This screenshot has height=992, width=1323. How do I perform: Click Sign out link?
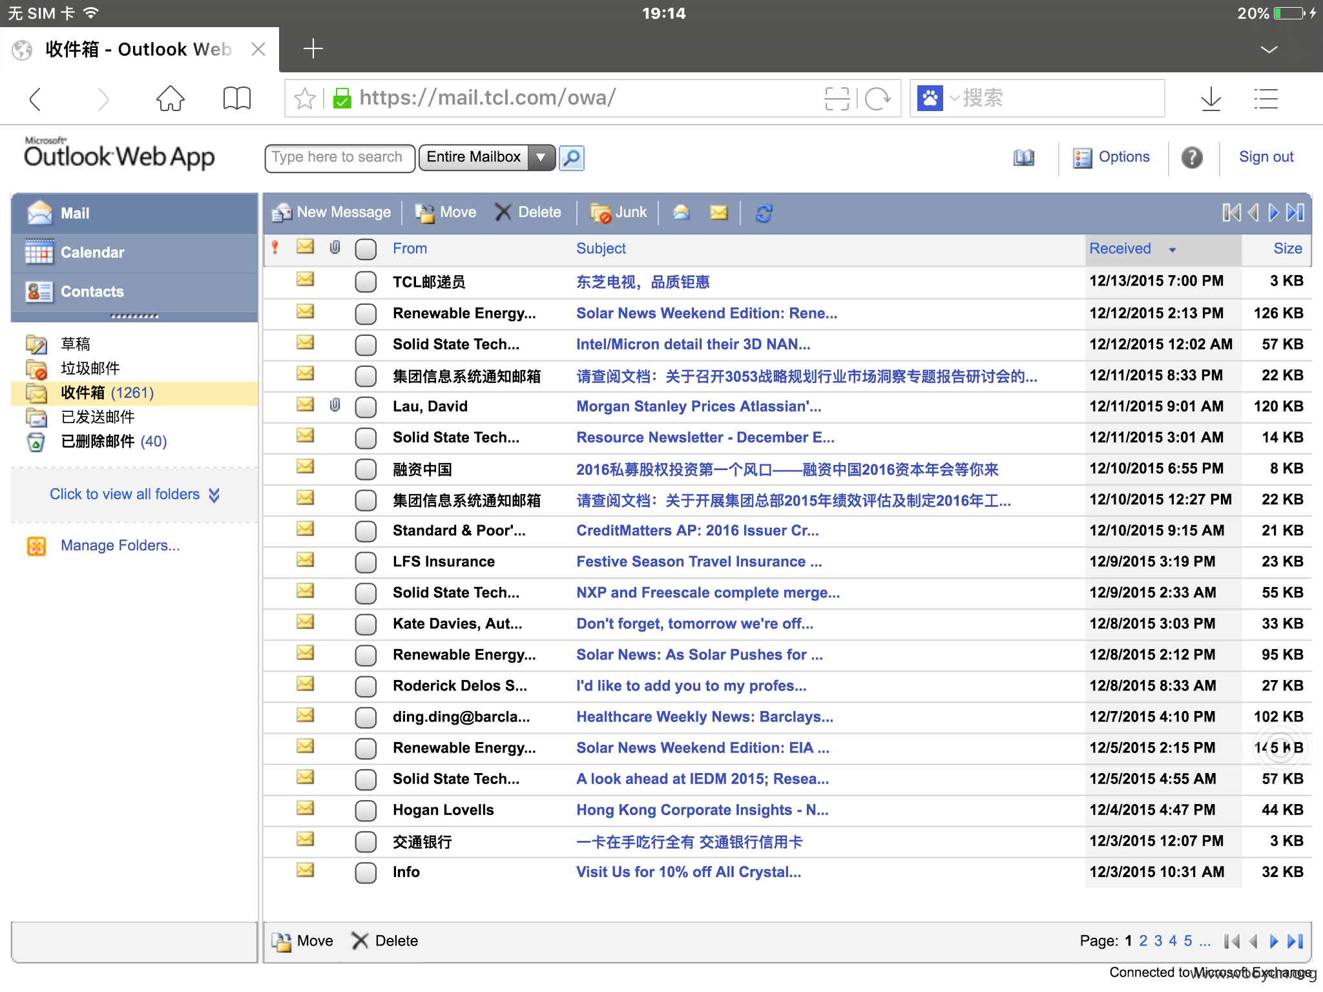tap(1266, 157)
